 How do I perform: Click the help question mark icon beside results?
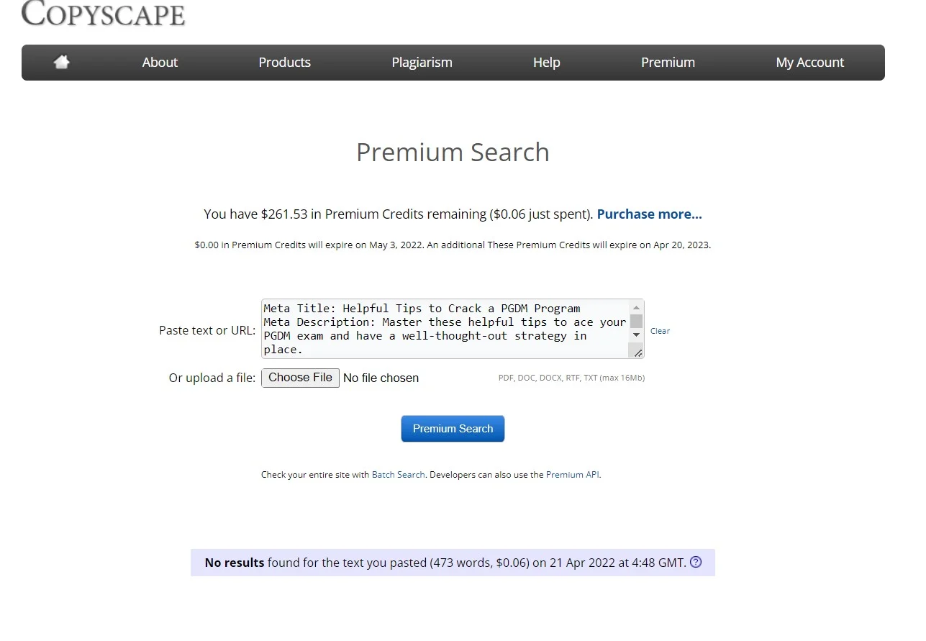696,563
